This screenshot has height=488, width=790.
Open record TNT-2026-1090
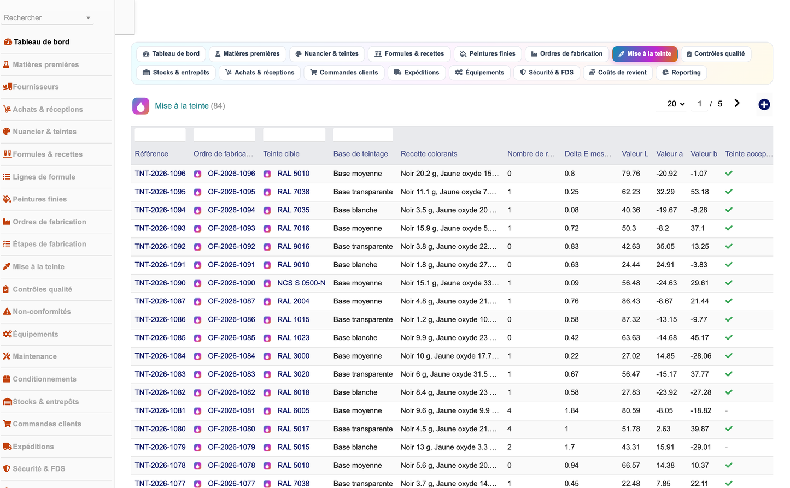click(x=160, y=283)
